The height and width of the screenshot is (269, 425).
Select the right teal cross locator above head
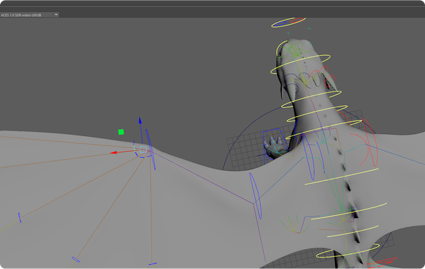pyautogui.click(x=309, y=29)
